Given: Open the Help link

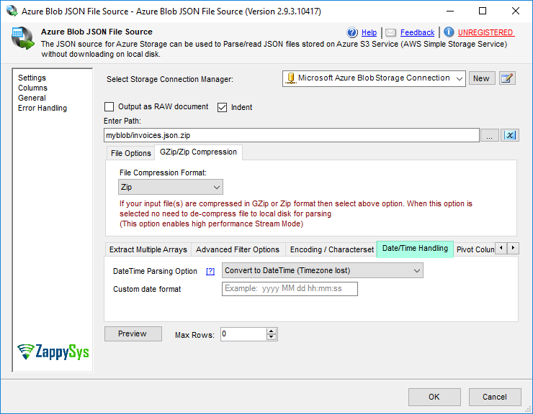Looking at the screenshot, I should click(x=369, y=32).
